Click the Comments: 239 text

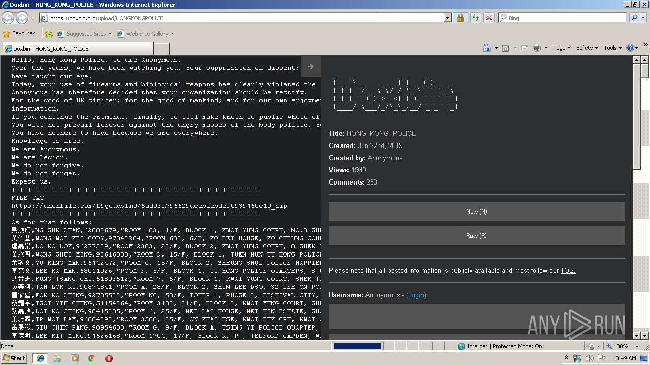coord(353,182)
